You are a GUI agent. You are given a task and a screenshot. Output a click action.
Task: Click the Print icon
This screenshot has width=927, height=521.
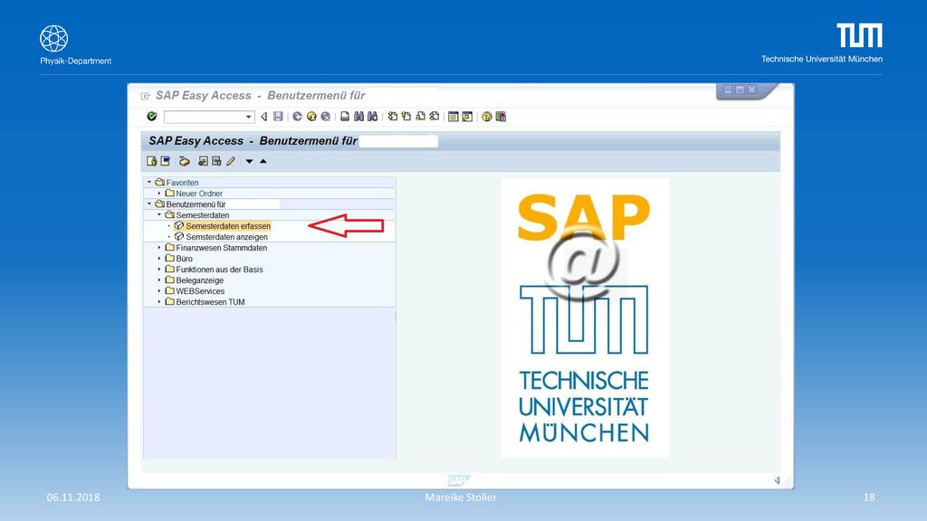tap(345, 117)
